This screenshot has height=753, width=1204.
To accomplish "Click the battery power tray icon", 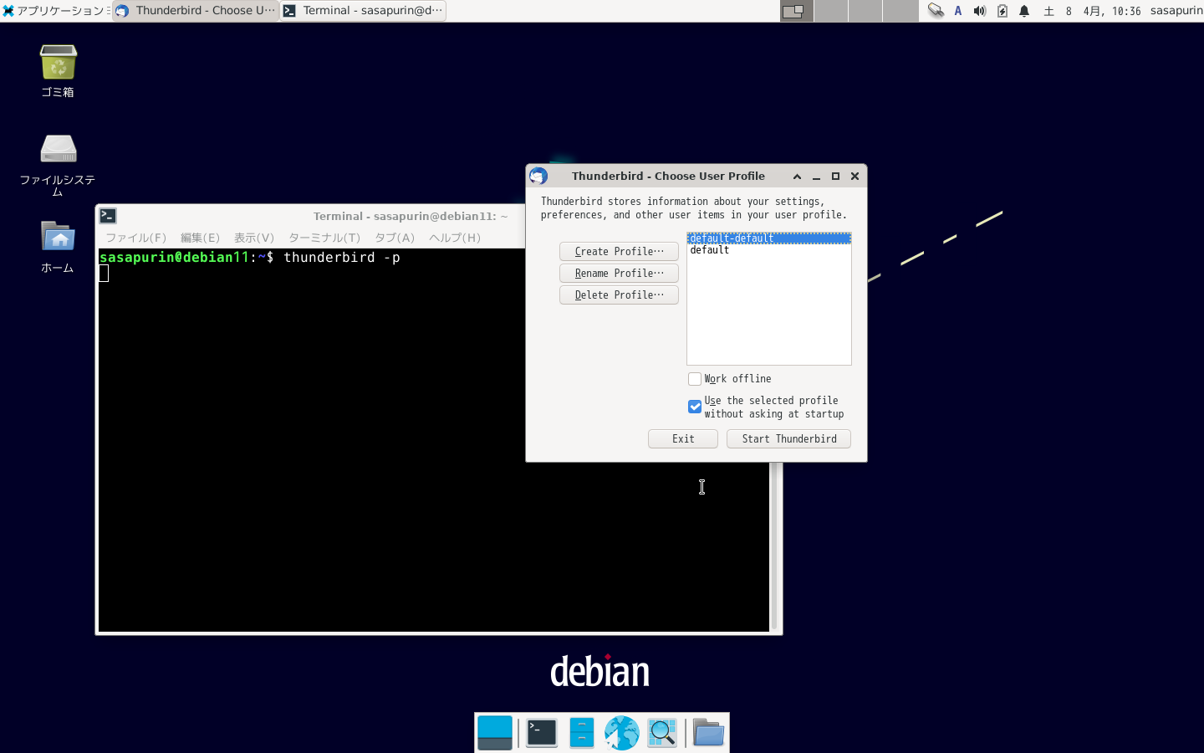I will click(x=1002, y=11).
